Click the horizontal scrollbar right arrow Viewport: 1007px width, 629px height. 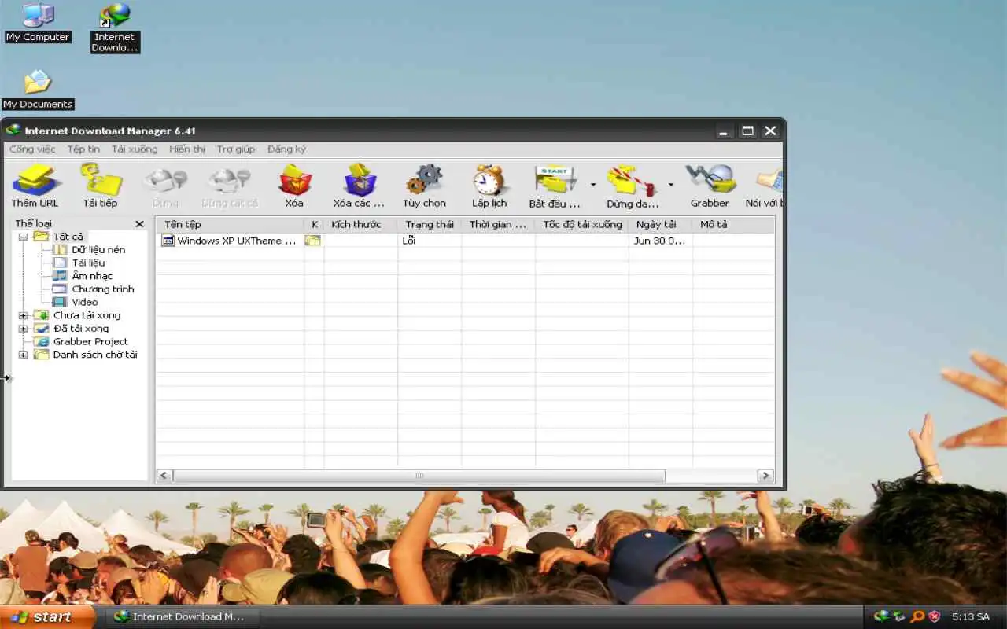point(765,476)
